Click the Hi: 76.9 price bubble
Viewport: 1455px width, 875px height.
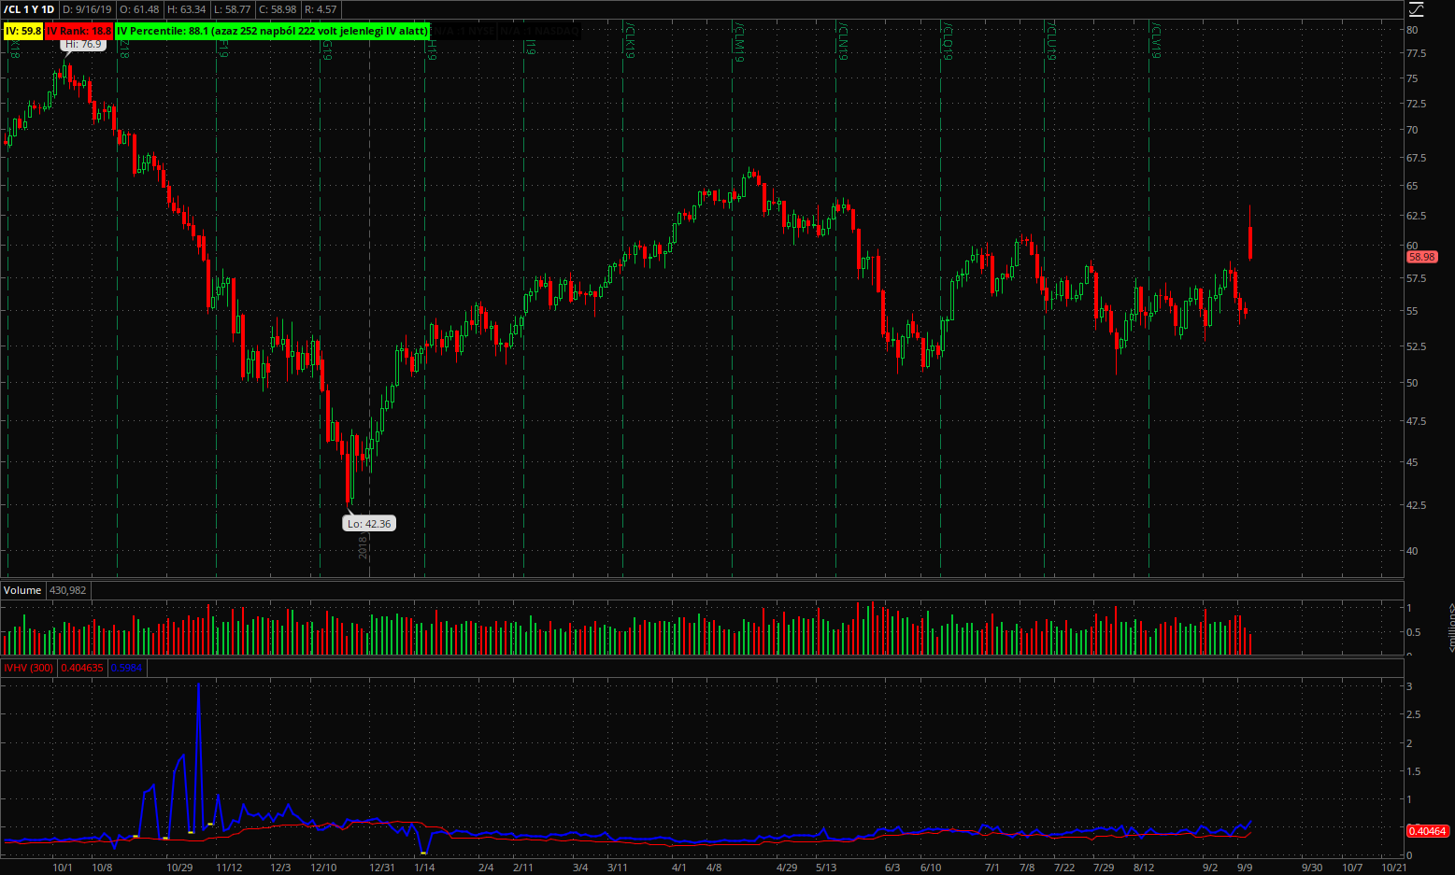coord(83,44)
